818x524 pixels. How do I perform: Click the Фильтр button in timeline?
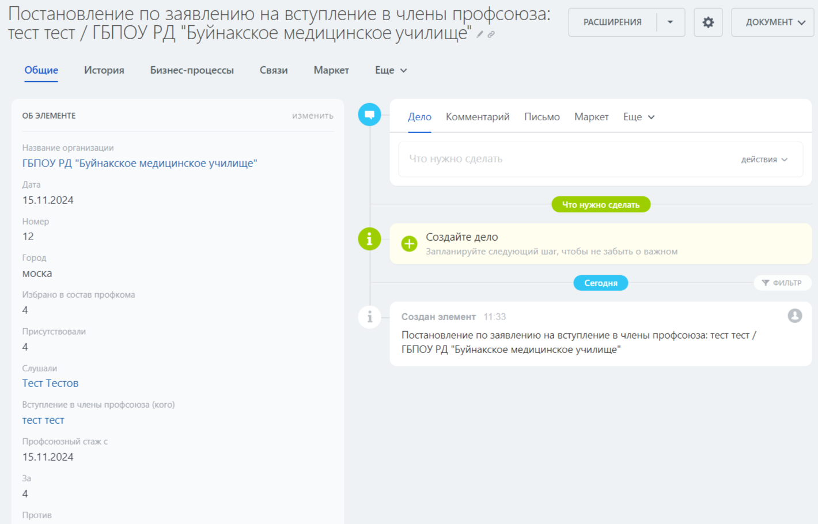pos(782,283)
